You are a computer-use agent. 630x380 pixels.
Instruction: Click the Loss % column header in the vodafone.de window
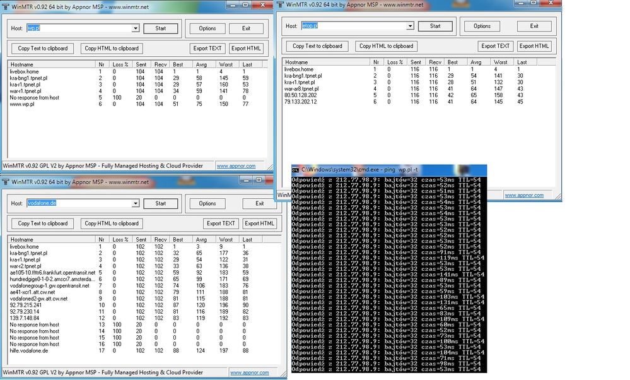[121, 240]
